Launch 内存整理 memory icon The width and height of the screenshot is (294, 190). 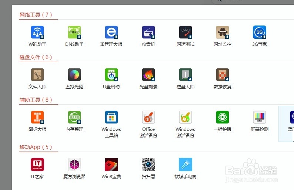click(x=74, y=117)
